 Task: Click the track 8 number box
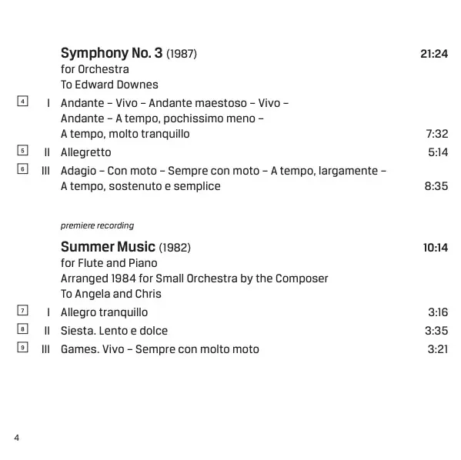click(x=22, y=328)
